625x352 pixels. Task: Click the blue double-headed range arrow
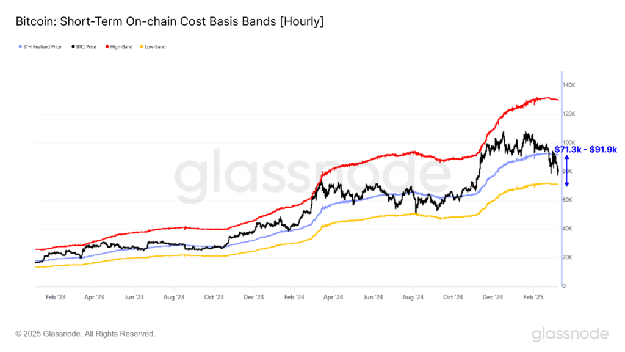[566, 170]
